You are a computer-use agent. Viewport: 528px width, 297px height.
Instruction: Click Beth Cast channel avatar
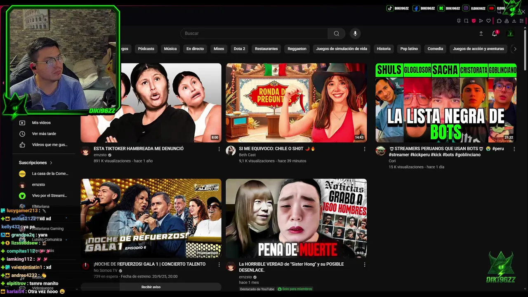[231, 151]
